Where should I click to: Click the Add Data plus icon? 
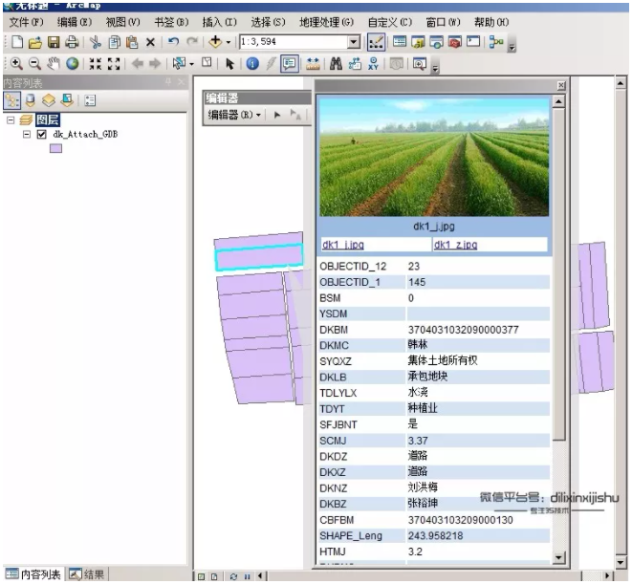215,41
